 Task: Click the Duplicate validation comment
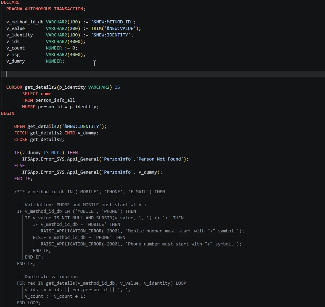coord(47,276)
